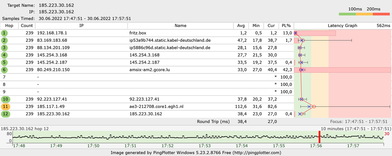Click IP 145.254.3.168 in IP column
The width and height of the screenshot is (392, 156).
click(52, 55)
